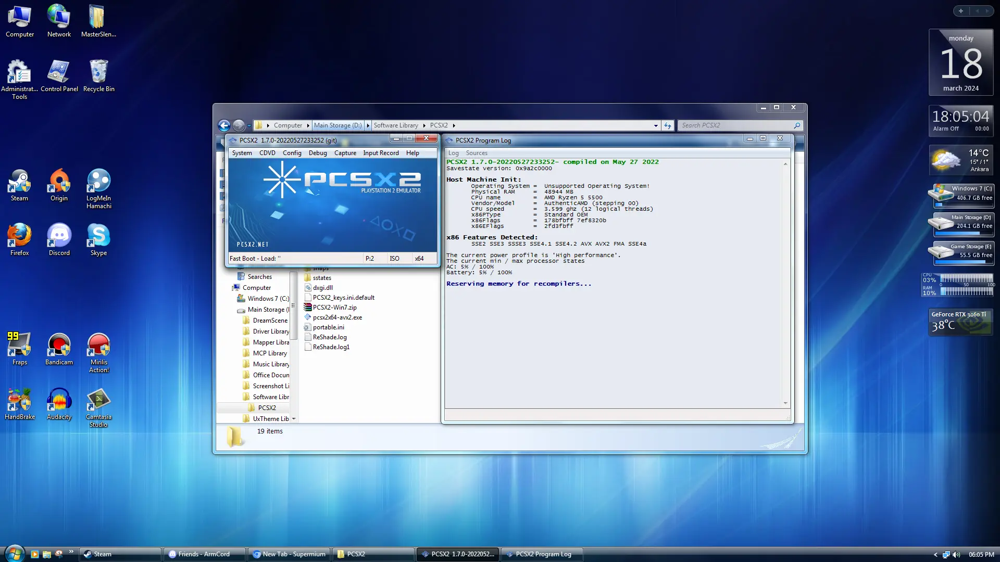1000x562 pixels.
Task: Select the LogMeIn Hamachi shortcut
Action: 99,189
